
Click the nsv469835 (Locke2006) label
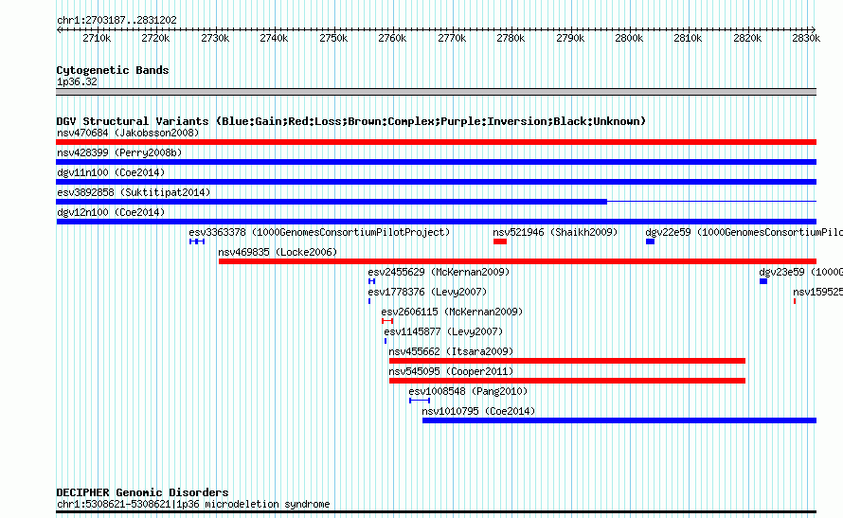pos(278,252)
